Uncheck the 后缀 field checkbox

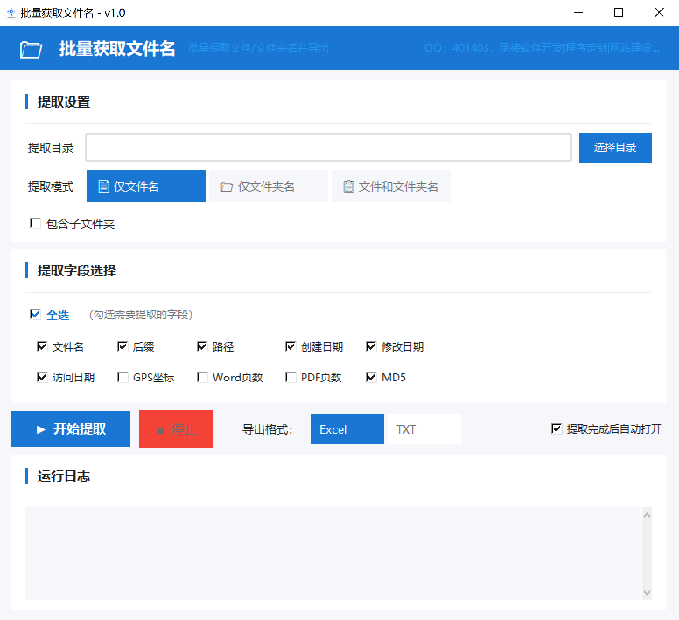(122, 347)
